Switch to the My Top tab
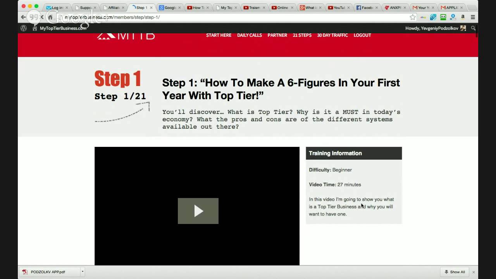496x279 pixels. pos(226,7)
